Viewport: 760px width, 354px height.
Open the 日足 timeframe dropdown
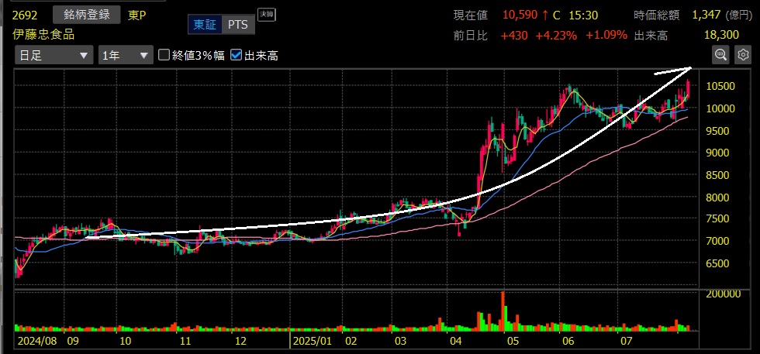(x=54, y=55)
